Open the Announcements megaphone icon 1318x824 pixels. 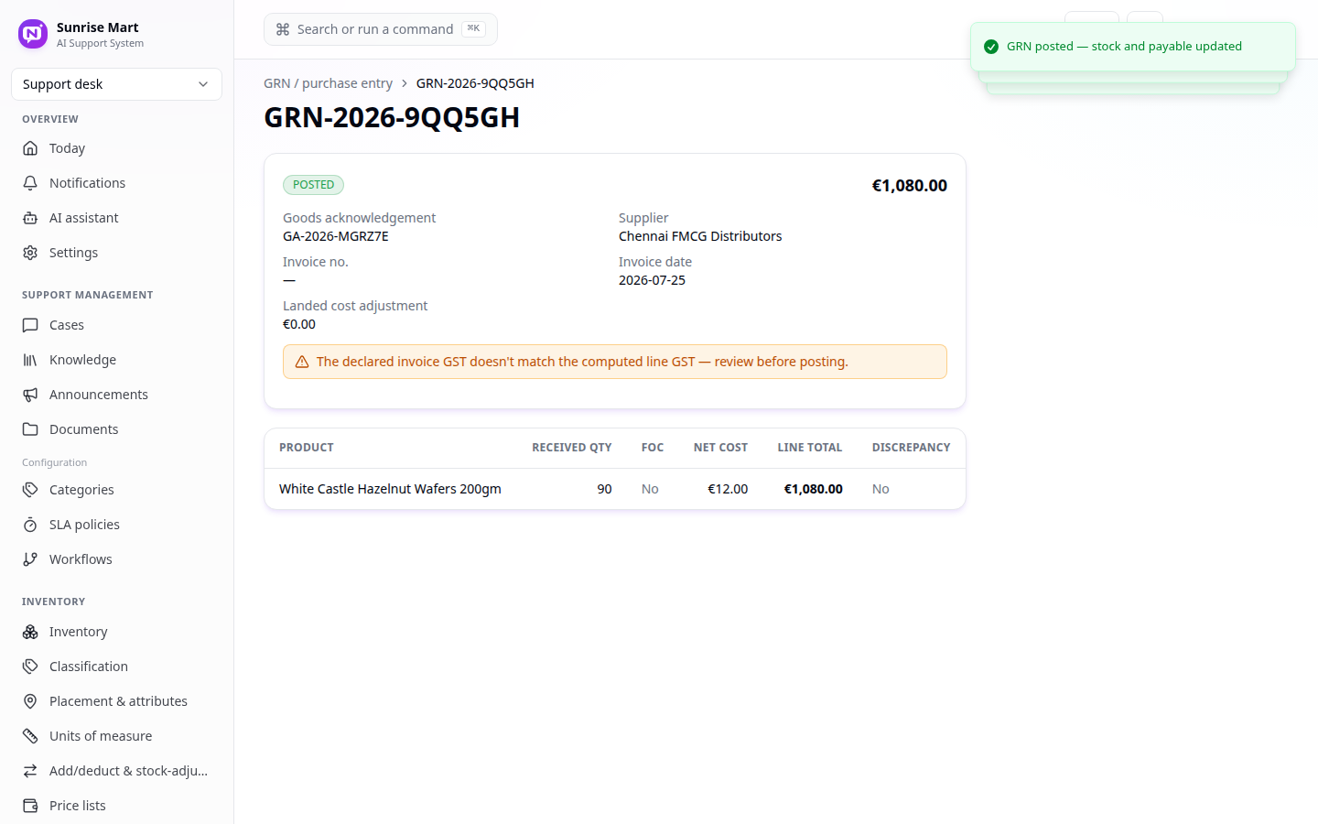[30, 395]
